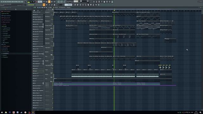Mute the Supersaw Chords track light
This screenshot has width=203, height=114.
point(53,37)
